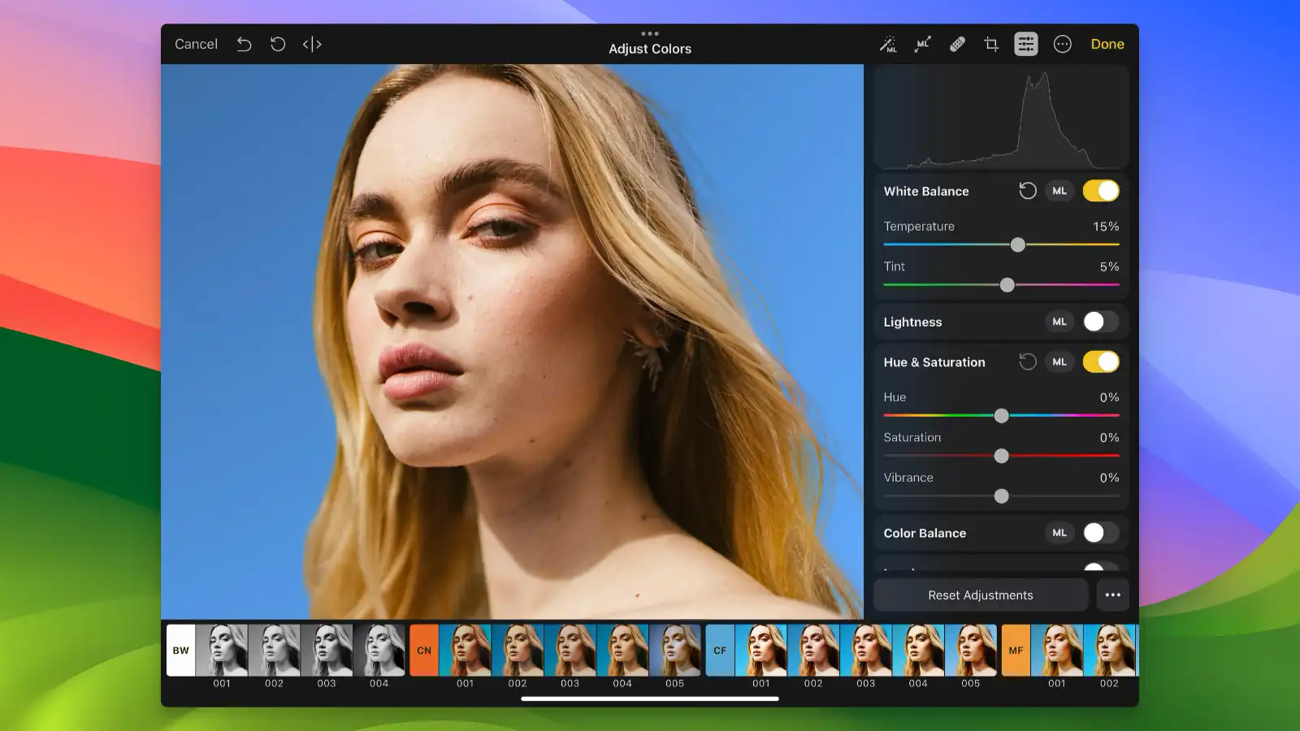Open the Crop tool
The height and width of the screenshot is (731, 1300).
tap(990, 44)
